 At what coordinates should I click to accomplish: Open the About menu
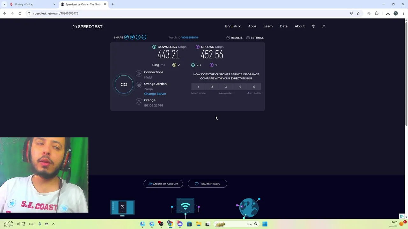tap(300, 26)
